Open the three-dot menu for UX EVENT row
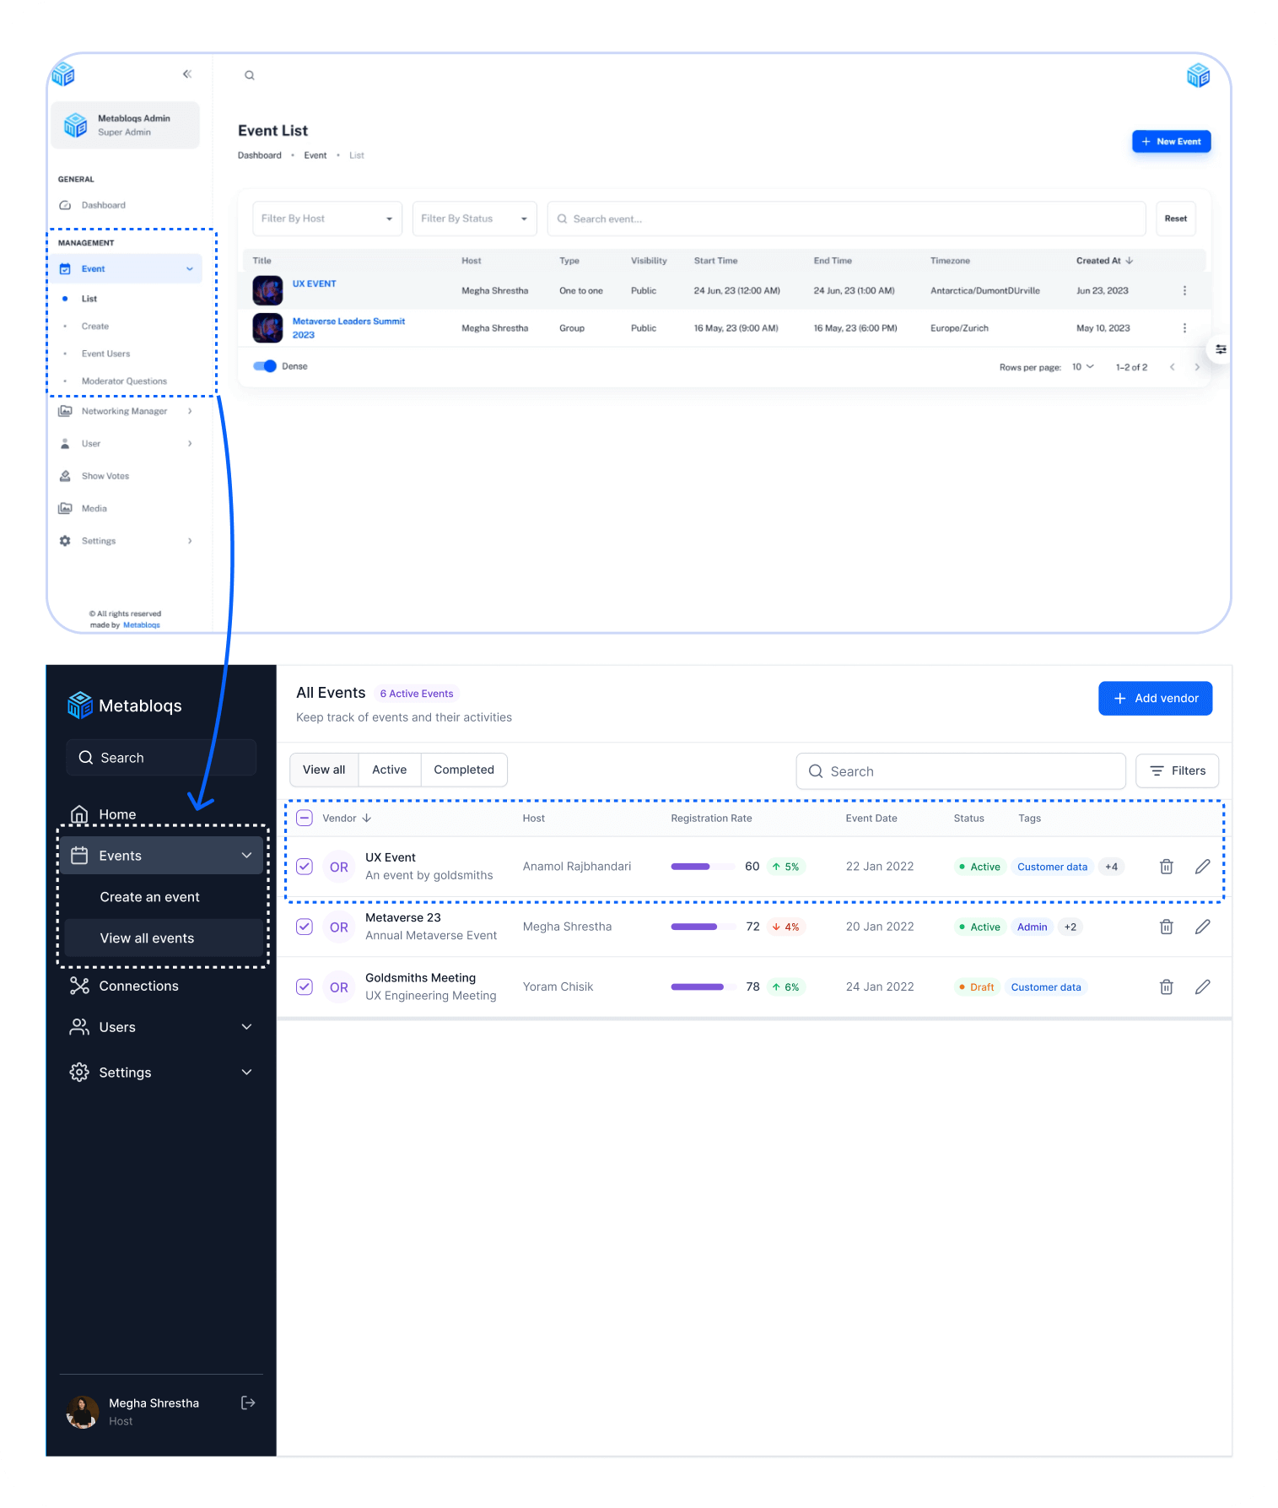 [1184, 290]
